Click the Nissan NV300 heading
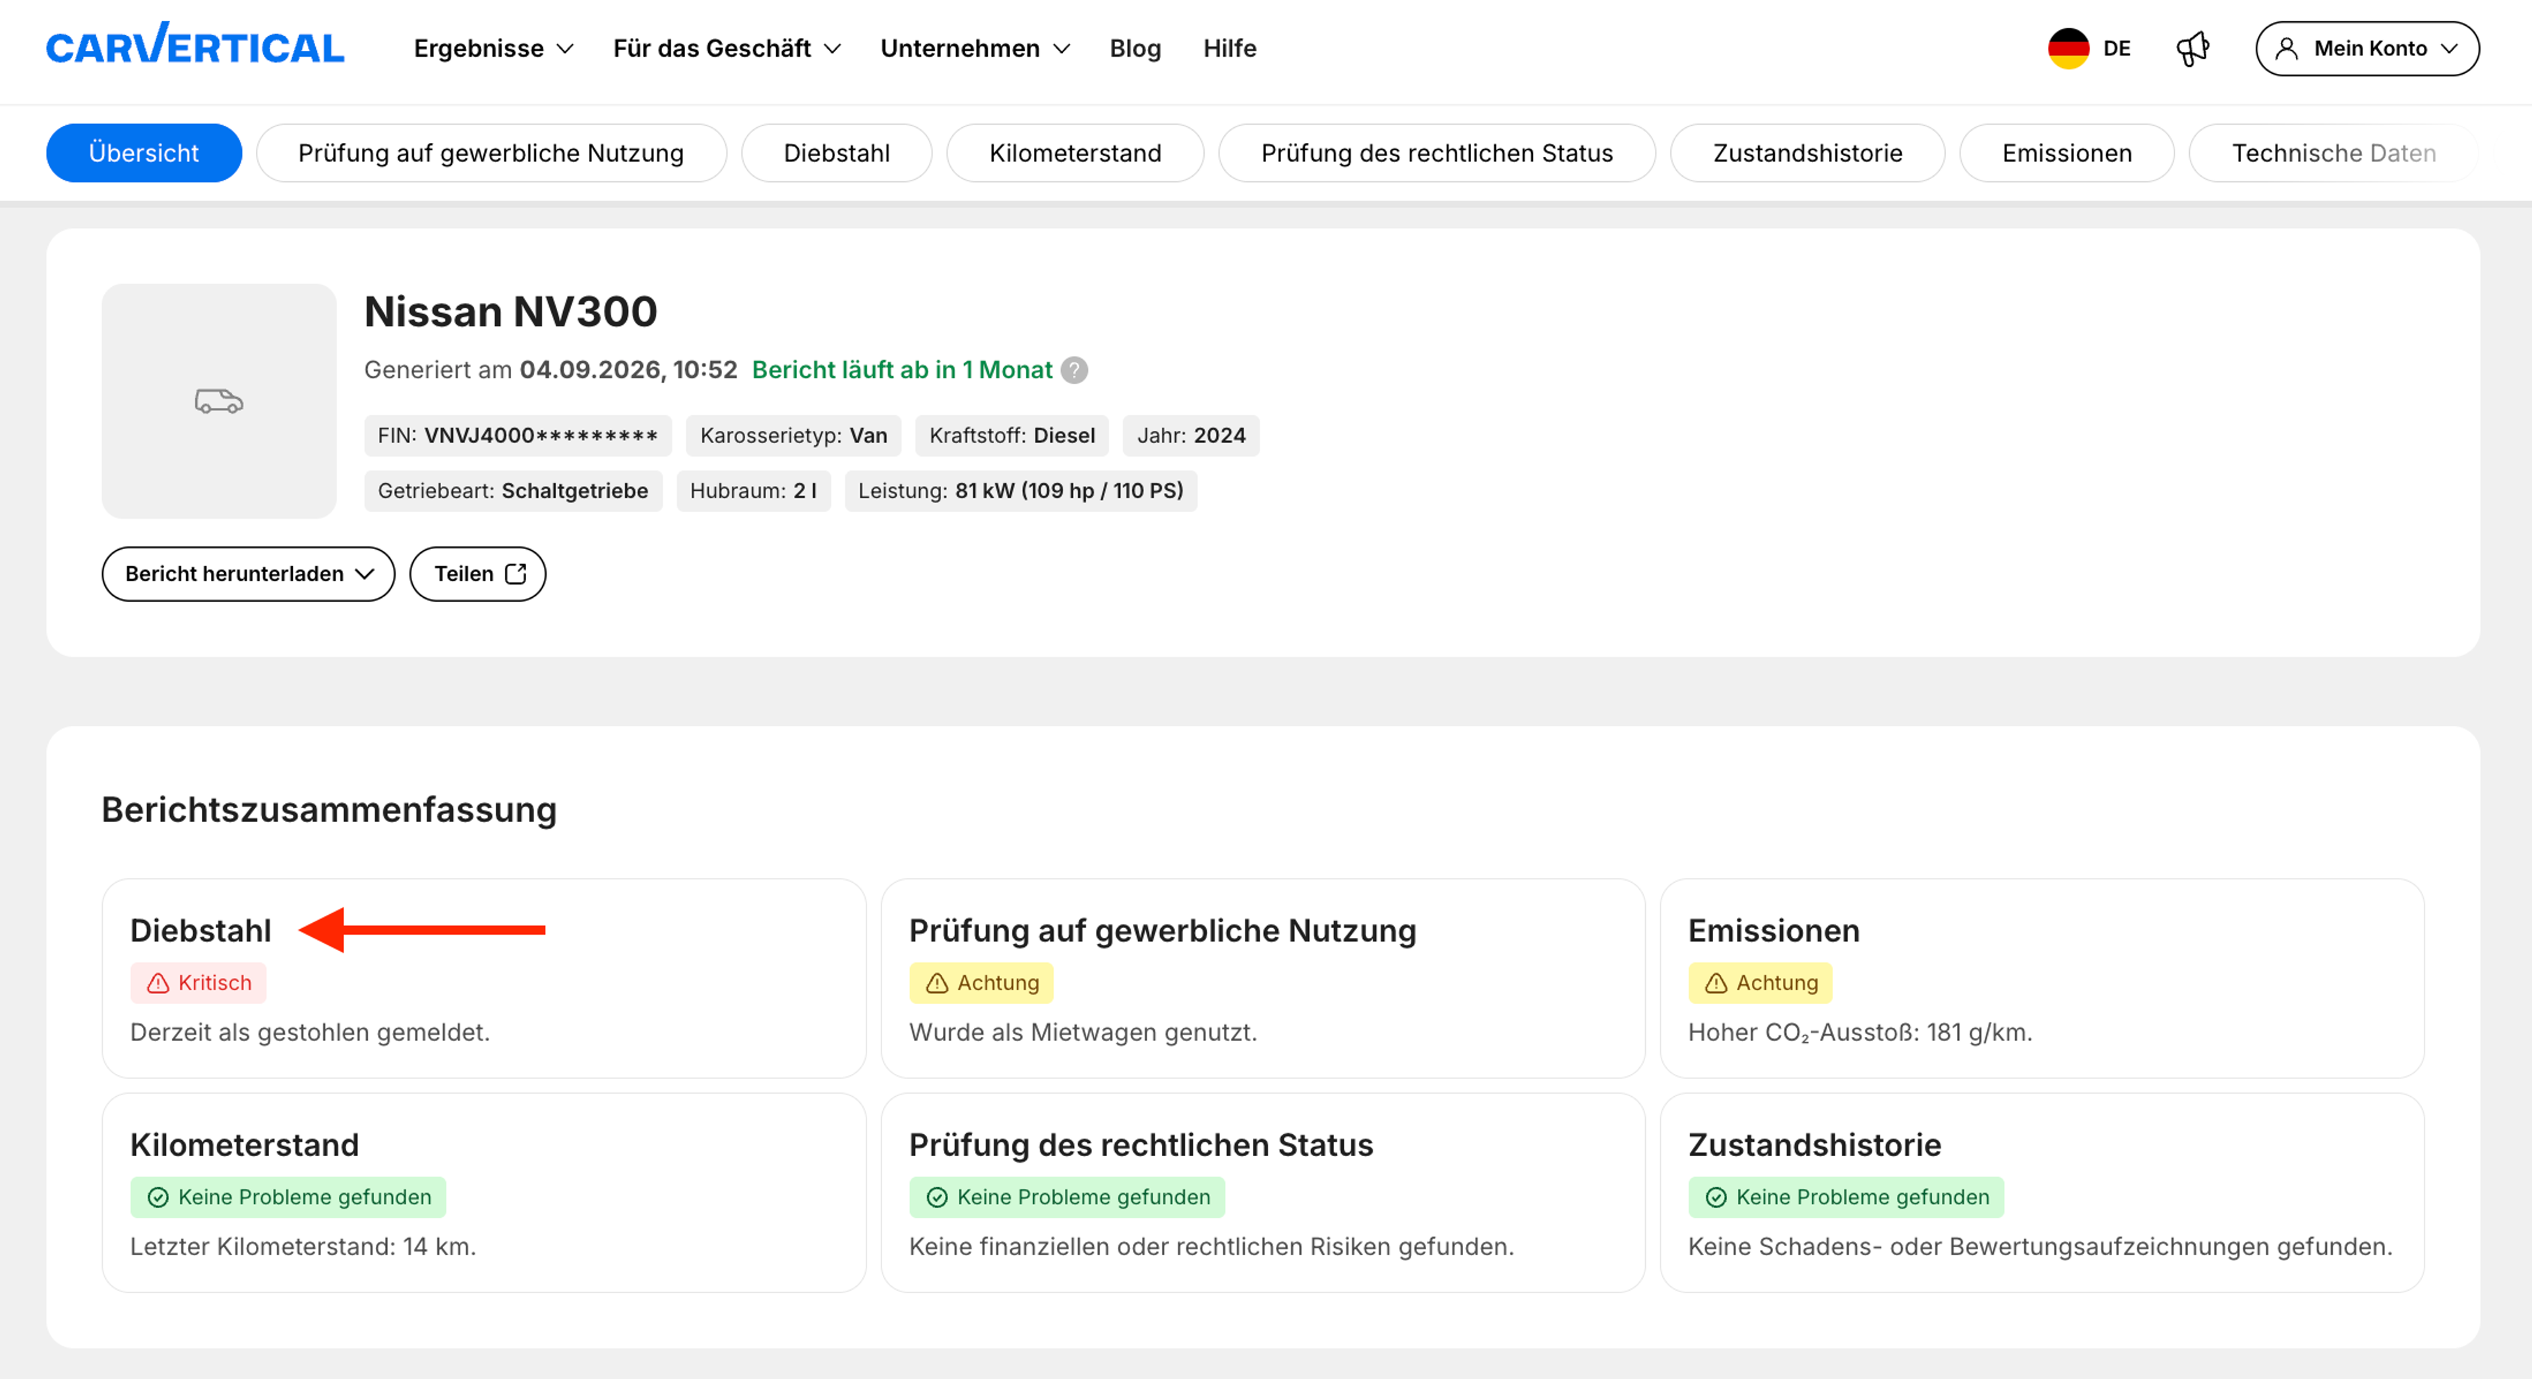 click(511, 312)
